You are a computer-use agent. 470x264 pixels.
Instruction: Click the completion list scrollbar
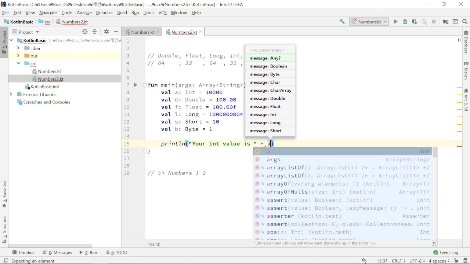point(435,153)
